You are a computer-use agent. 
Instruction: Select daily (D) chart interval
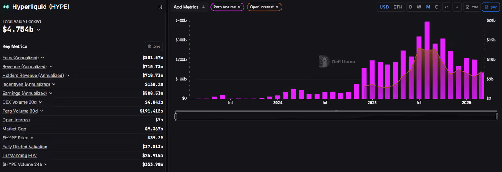[410, 7]
